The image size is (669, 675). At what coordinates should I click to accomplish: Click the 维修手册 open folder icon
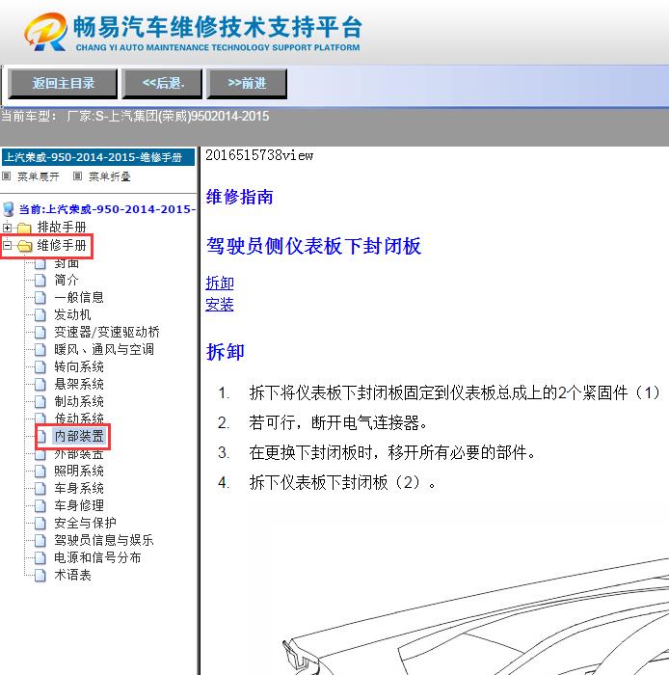24,246
